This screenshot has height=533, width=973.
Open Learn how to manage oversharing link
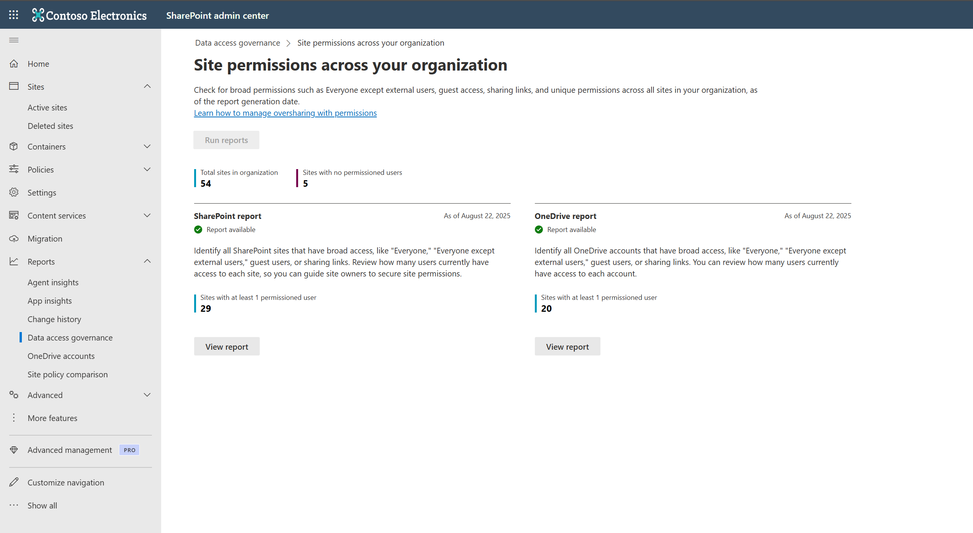click(x=285, y=113)
